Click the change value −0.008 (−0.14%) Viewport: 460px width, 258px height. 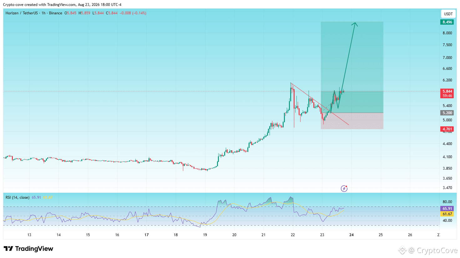click(133, 13)
